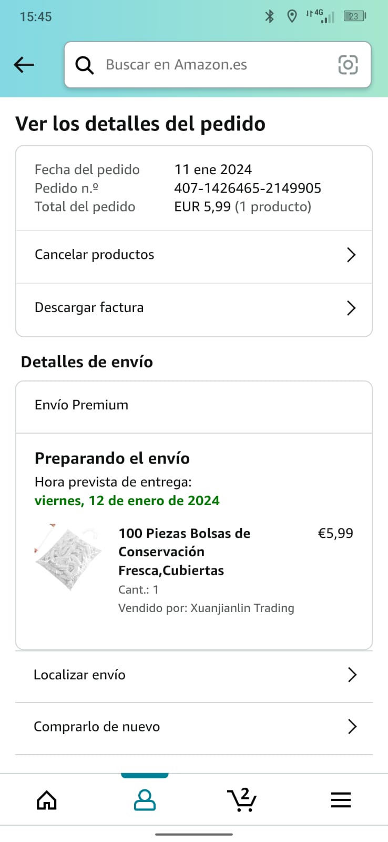Tap the back arrow icon
The image size is (388, 842).
point(24,65)
